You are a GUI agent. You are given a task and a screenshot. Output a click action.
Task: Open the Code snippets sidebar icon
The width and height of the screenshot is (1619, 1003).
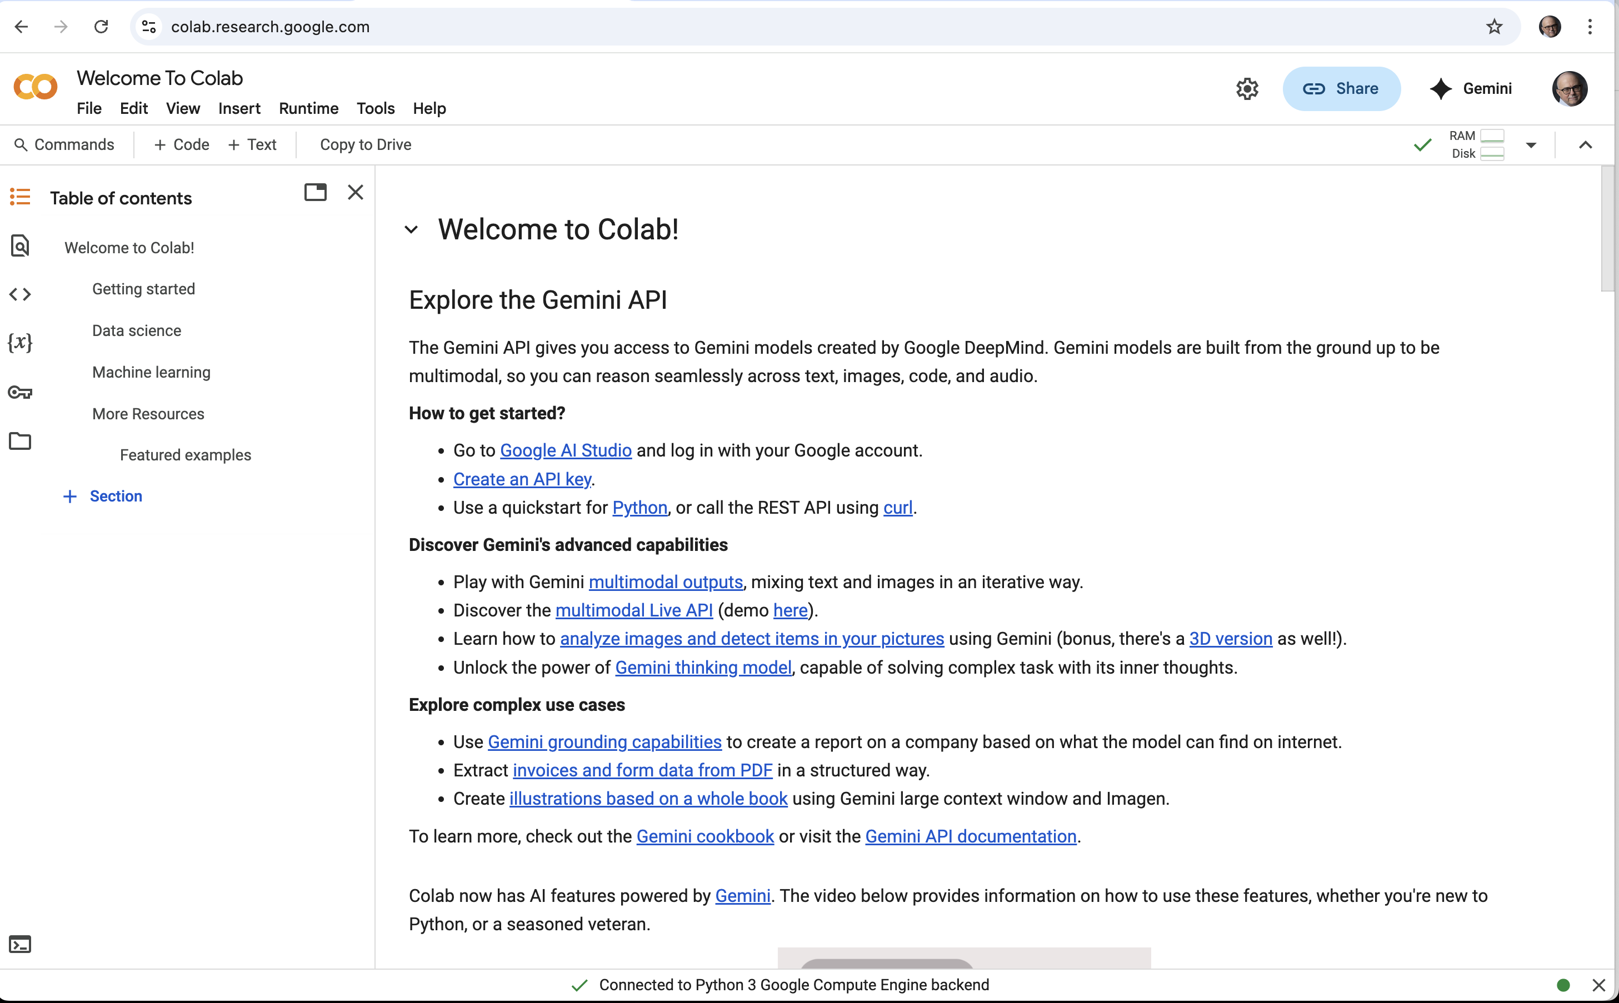[20, 294]
